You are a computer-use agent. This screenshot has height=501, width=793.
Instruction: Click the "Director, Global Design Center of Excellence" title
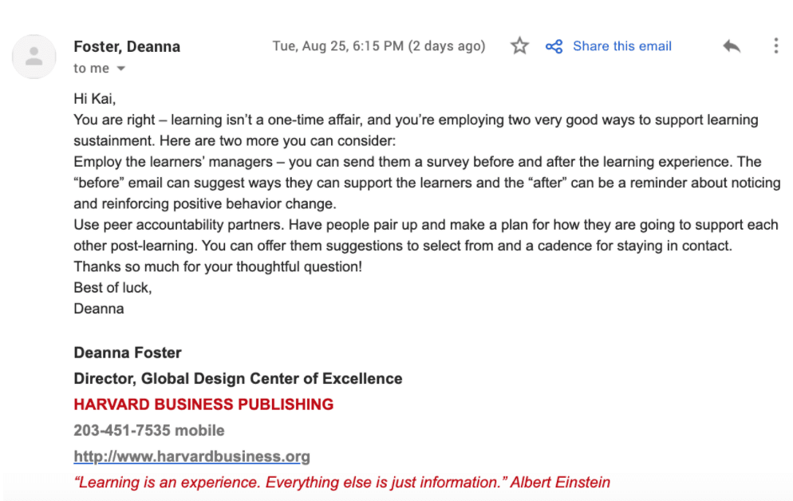237,378
